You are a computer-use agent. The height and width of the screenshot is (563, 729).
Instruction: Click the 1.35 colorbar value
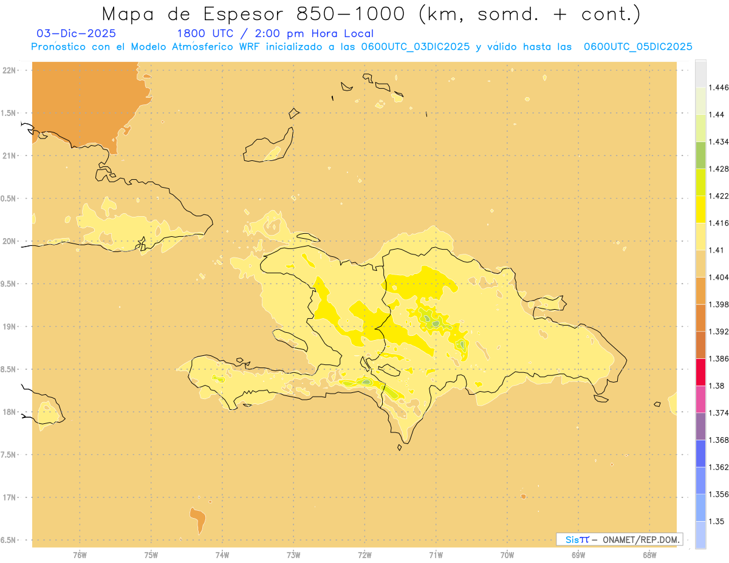point(717,521)
